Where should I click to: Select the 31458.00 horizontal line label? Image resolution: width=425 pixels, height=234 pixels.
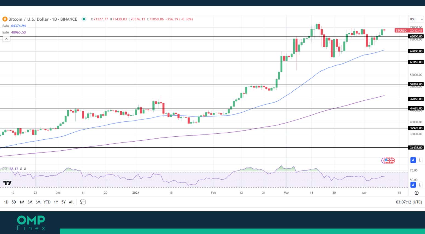click(416, 148)
